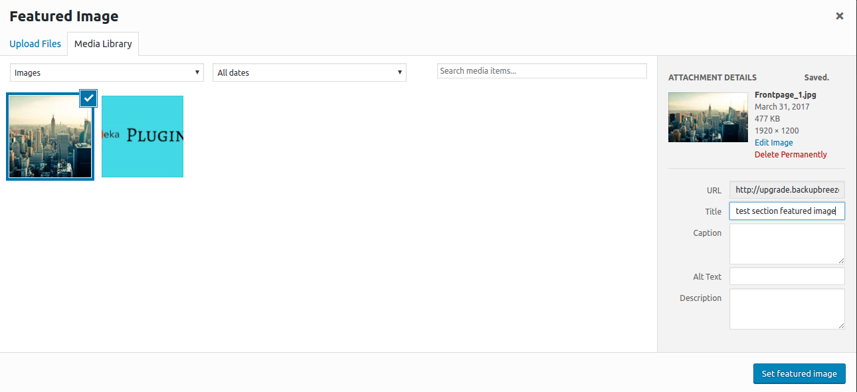Screen dimensions: 857x392
Task: Click the Alt Text input field
Action: click(x=787, y=276)
